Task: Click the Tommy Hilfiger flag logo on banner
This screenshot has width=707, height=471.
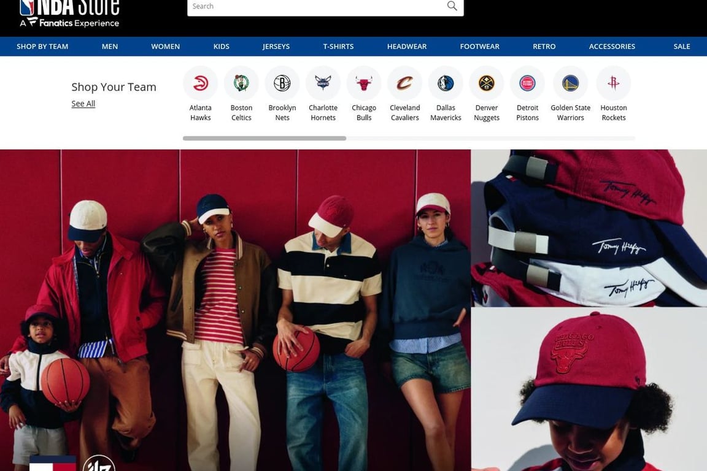Action: pos(53,464)
